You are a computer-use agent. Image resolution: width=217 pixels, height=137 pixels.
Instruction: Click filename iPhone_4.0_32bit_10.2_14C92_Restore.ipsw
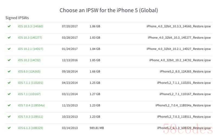click(x=180, y=60)
